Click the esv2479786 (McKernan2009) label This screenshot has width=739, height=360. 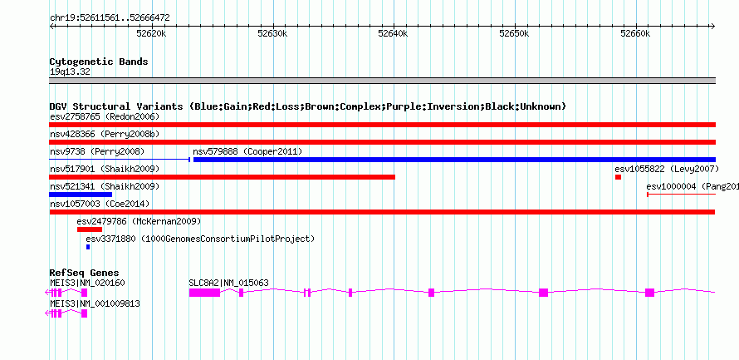click(x=139, y=221)
